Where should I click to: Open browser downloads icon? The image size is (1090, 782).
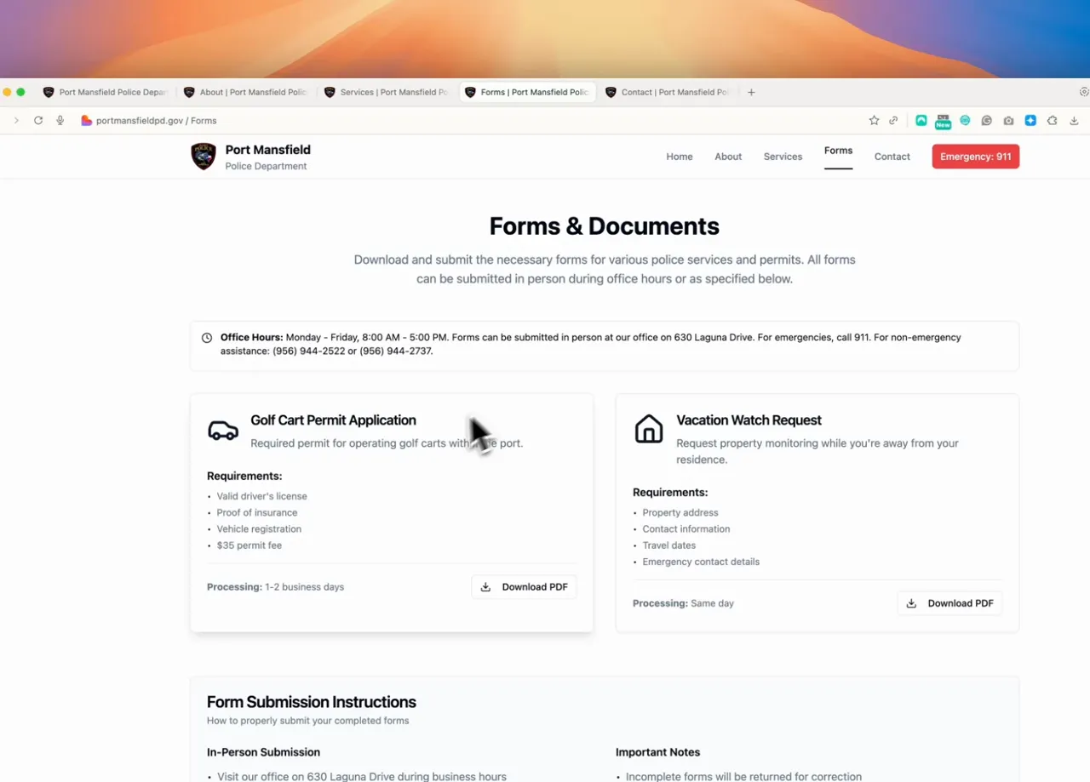[x=1074, y=121]
